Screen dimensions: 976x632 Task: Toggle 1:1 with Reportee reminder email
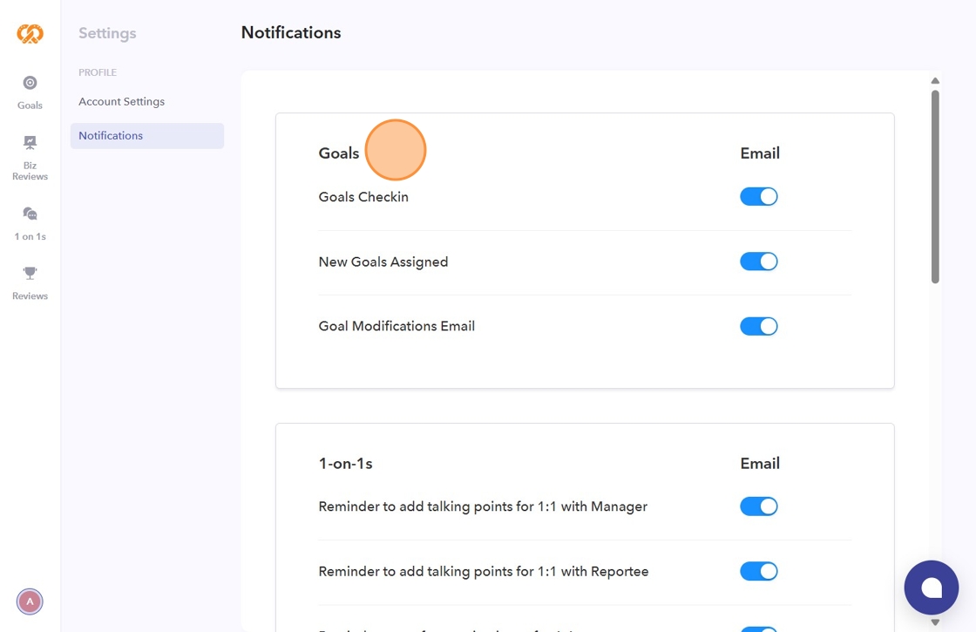[758, 571]
